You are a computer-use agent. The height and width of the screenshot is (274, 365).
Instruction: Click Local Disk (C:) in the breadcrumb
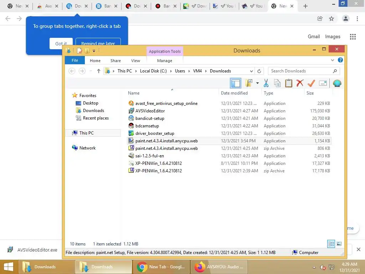point(153,71)
